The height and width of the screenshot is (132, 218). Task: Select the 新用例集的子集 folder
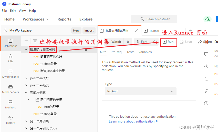coord(49,100)
